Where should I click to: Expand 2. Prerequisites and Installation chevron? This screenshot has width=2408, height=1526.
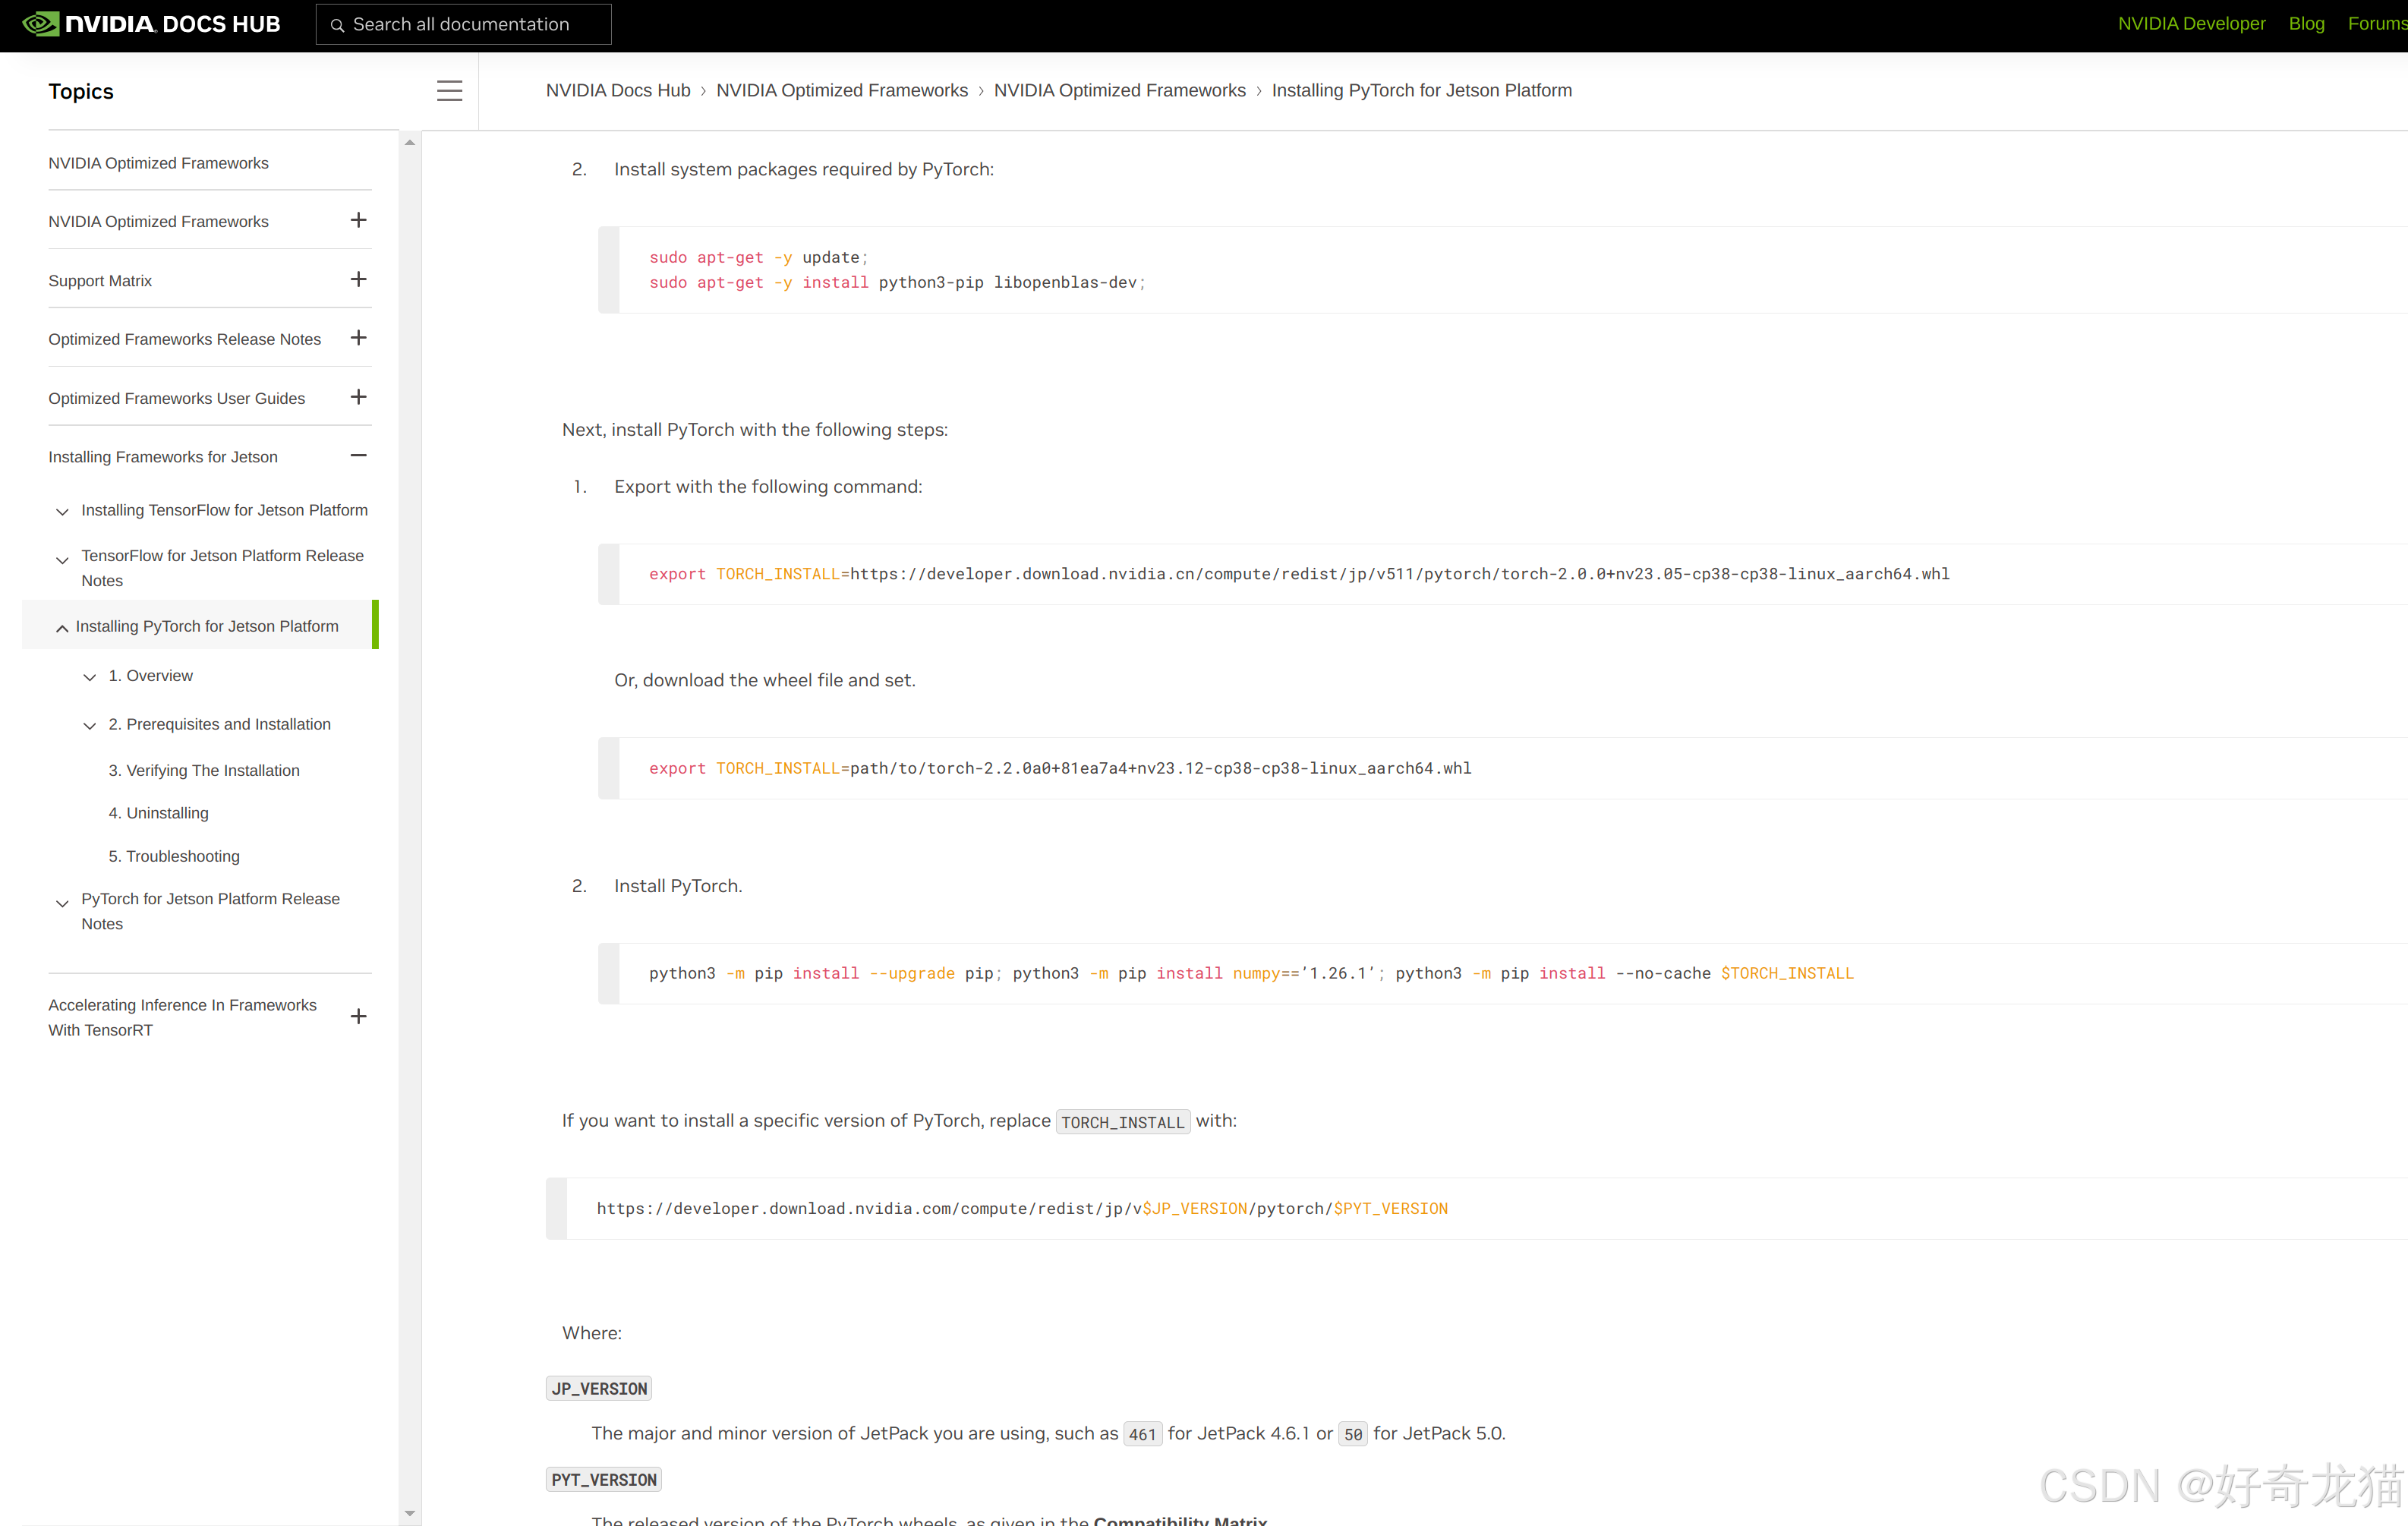pyautogui.click(x=89, y=726)
